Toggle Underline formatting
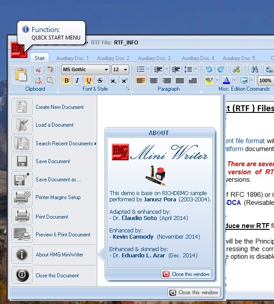Viewport: 274px width, 304px height. click(88, 80)
